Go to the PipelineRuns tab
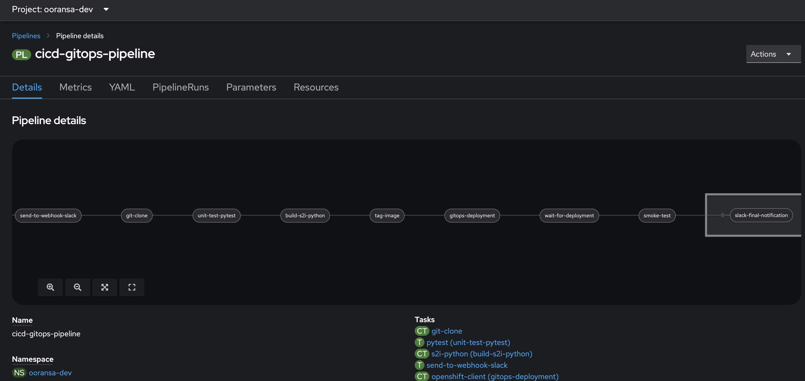This screenshot has width=805, height=381. pos(180,87)
